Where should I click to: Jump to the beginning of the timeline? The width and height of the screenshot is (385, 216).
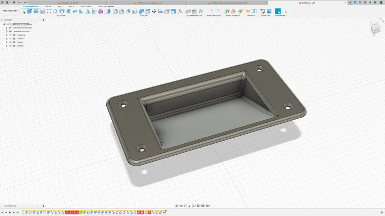click(x=2, y=212)
